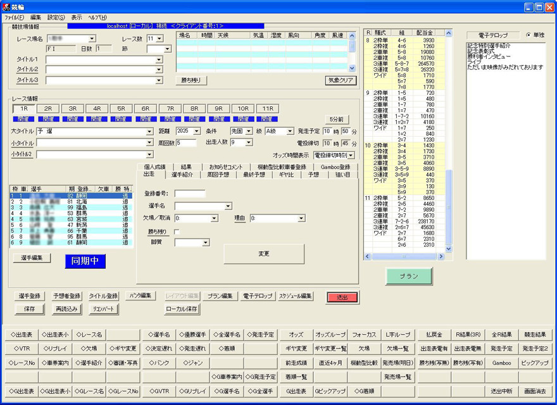Click the オッズループ button
Viewport: 557px width, 405px height.
(x=330, y=335)
